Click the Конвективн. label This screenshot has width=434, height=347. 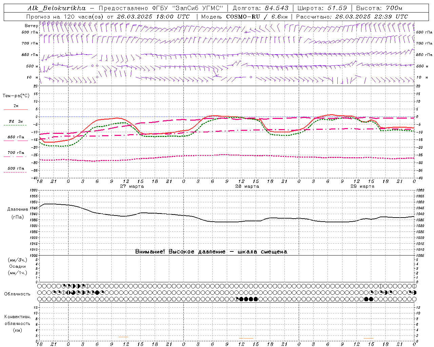point(17,317)
